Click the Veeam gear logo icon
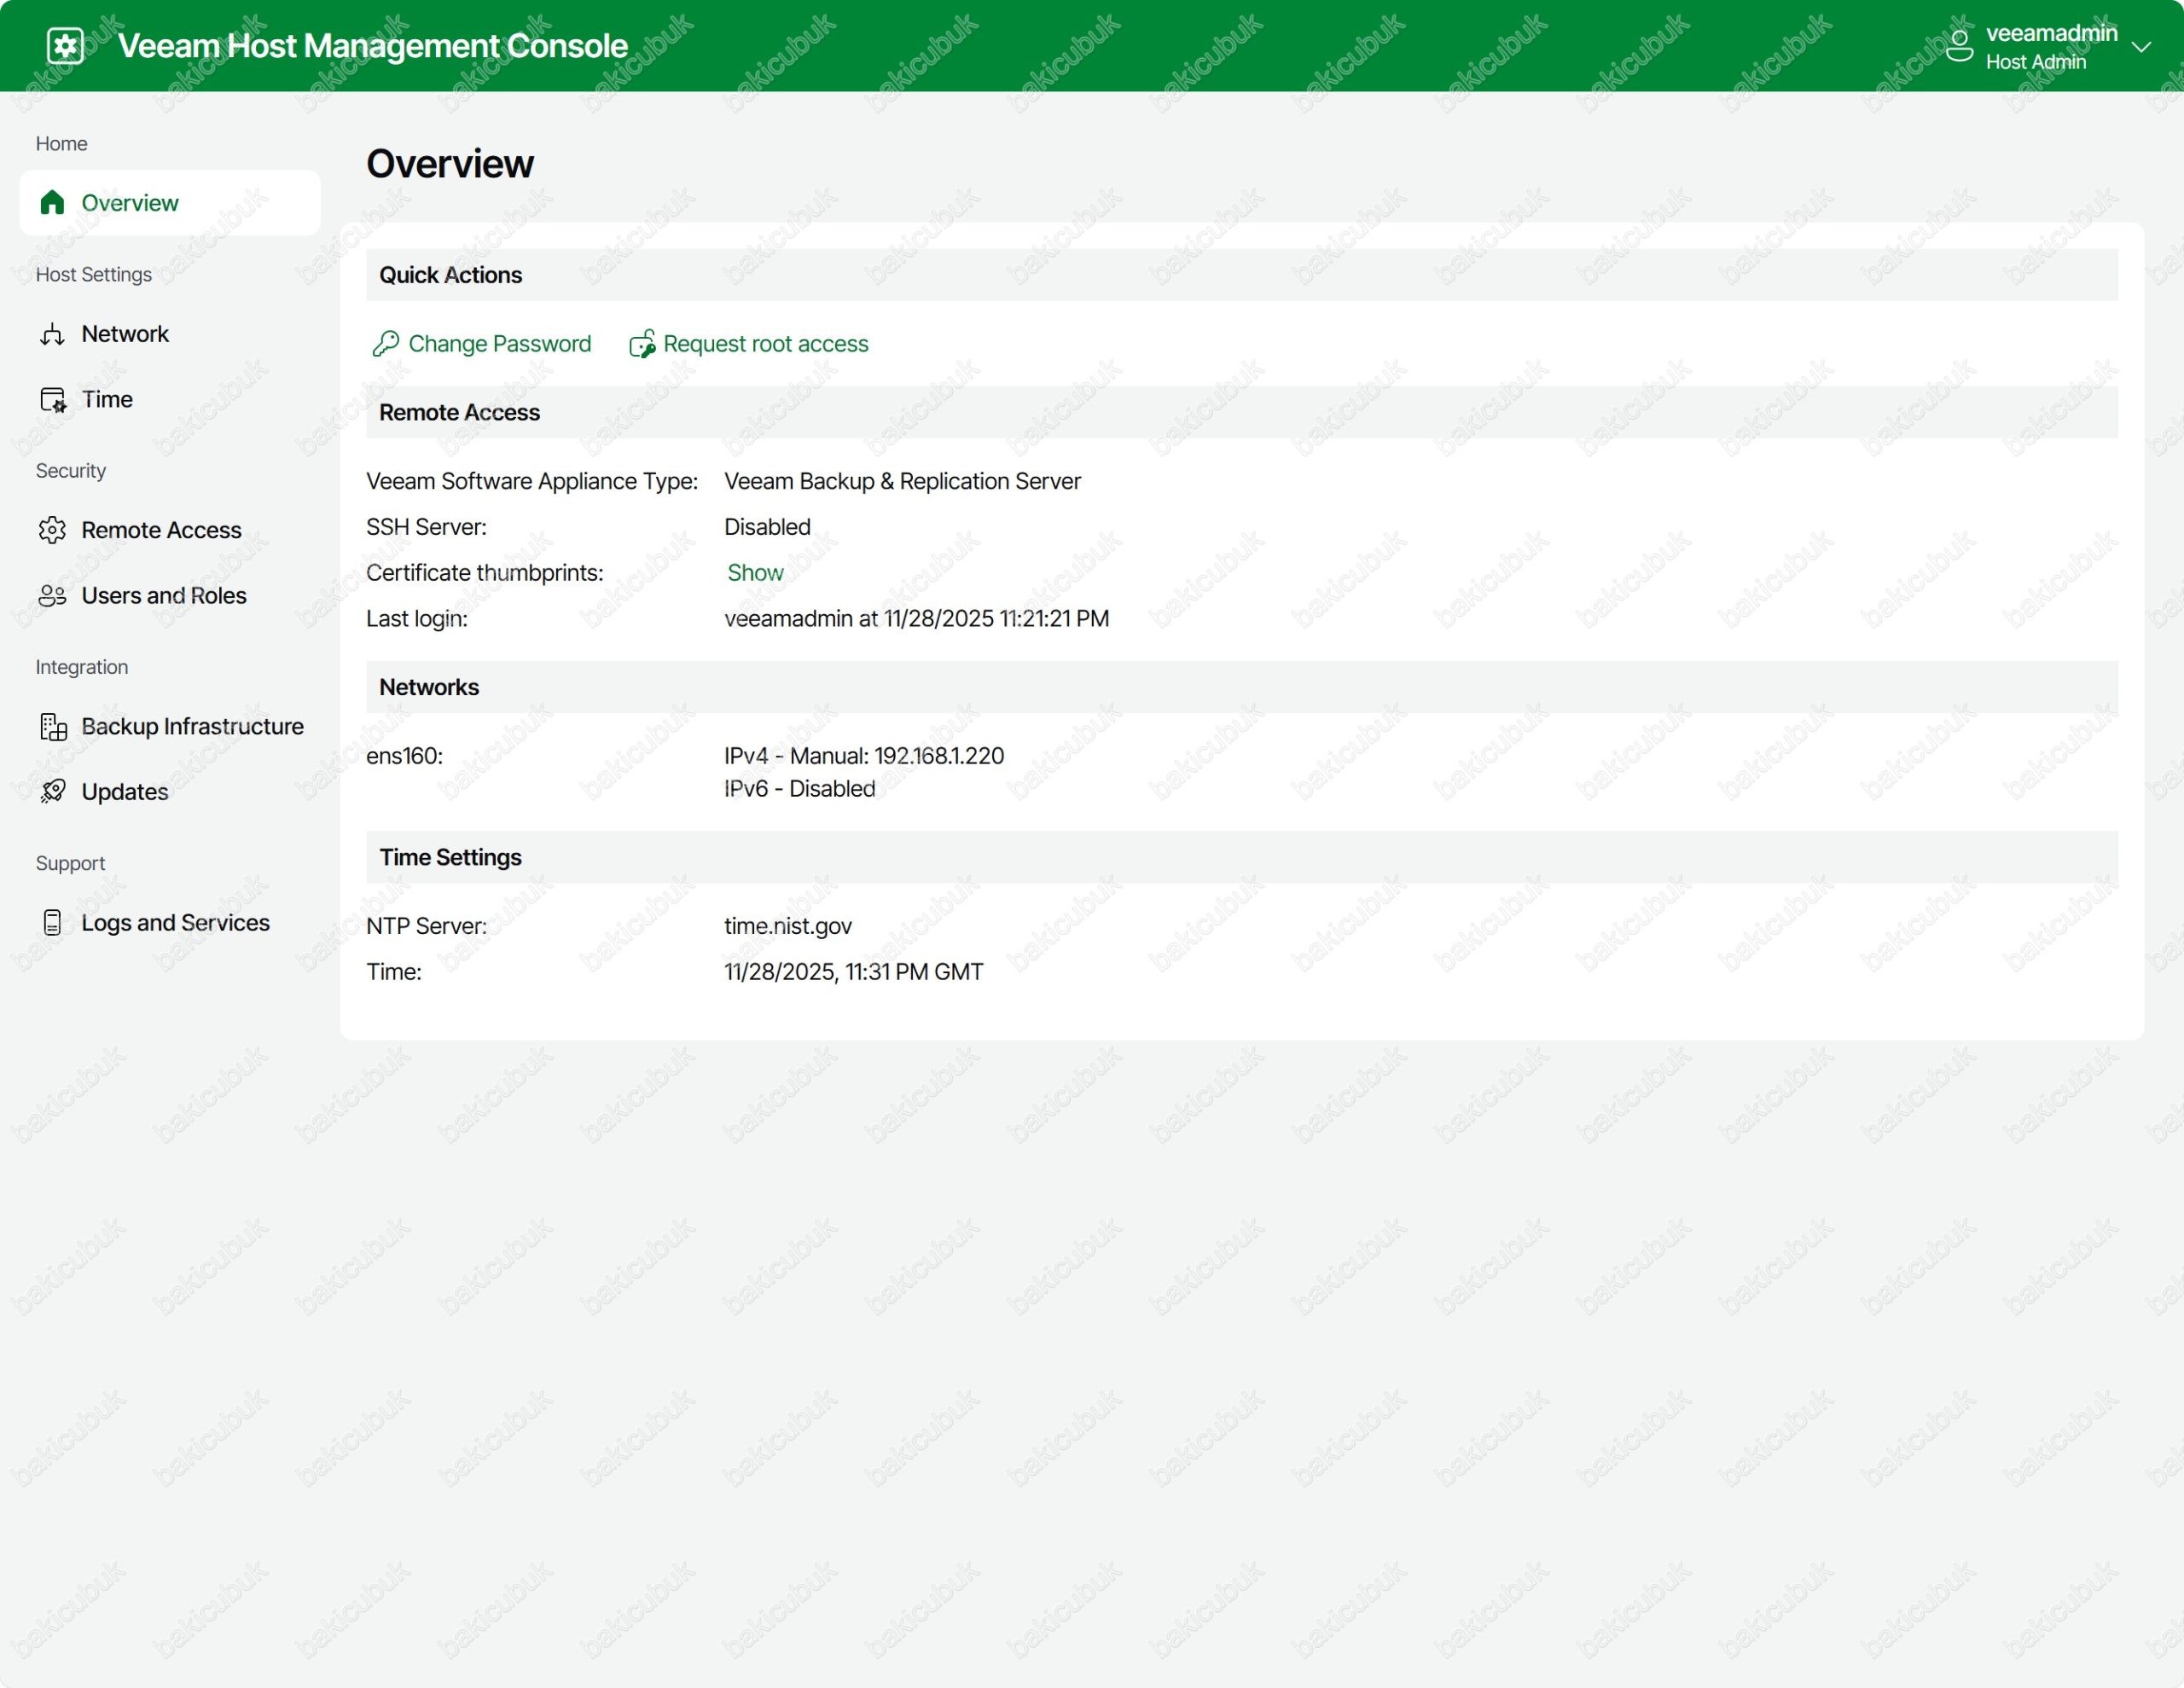This screenshot has width=2184, height=1688. pos(65,46)
